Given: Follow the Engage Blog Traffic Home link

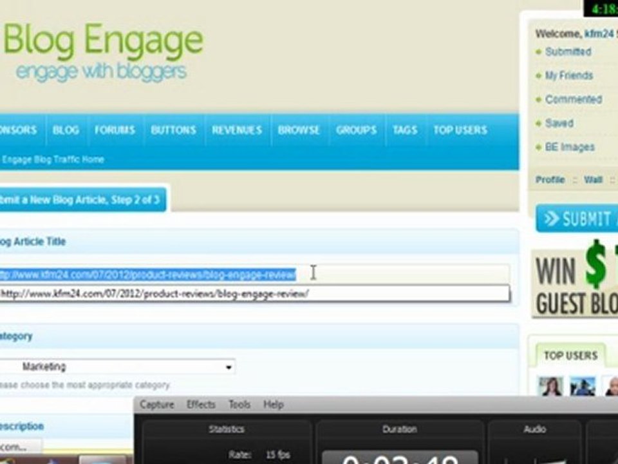Looking at the screenshot, I should coord(53,159).
